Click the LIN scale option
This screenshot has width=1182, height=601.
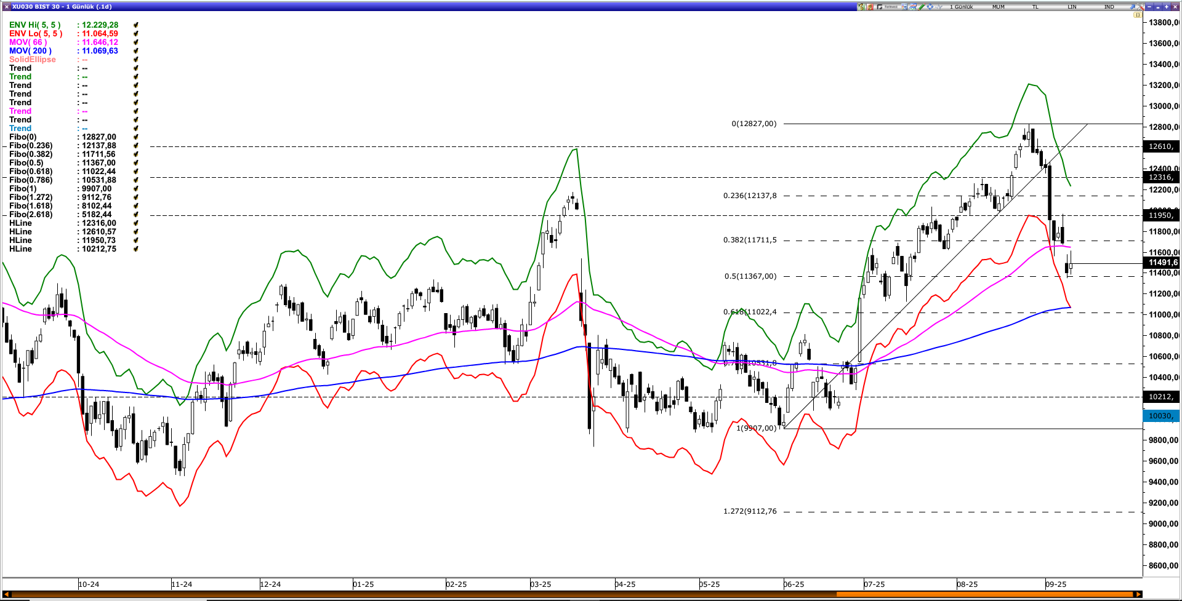point(1072,7)
